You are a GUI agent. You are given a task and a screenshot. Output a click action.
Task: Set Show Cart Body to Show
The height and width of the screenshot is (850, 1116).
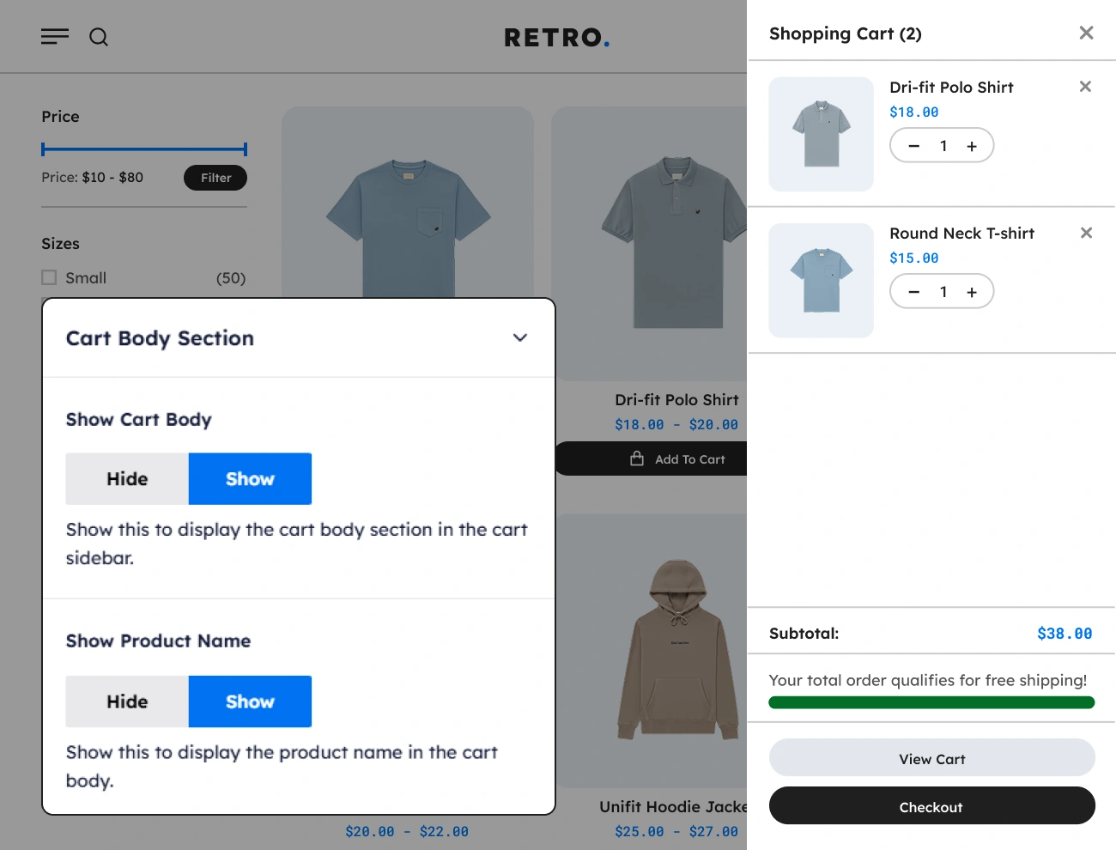click(250, 479)
